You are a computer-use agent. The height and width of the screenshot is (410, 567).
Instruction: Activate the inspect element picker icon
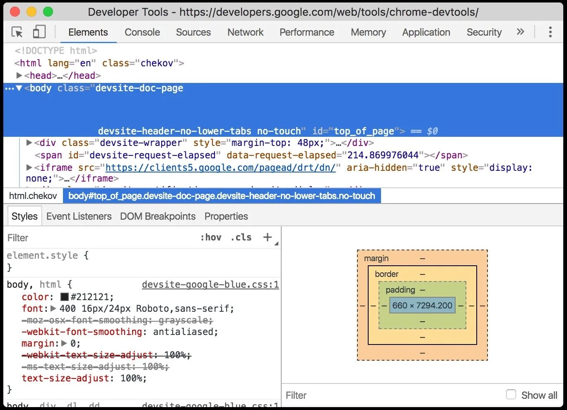pos(17,32)
